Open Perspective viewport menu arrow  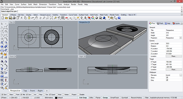tap(89, 22)
